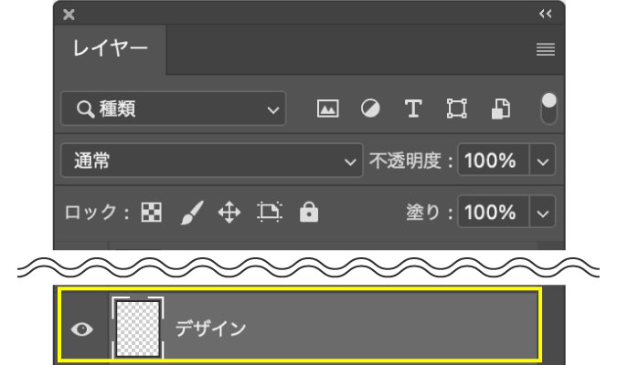Prevent artboard auto-nesting lock icon
Screen dimensions: 618x365
270,214
